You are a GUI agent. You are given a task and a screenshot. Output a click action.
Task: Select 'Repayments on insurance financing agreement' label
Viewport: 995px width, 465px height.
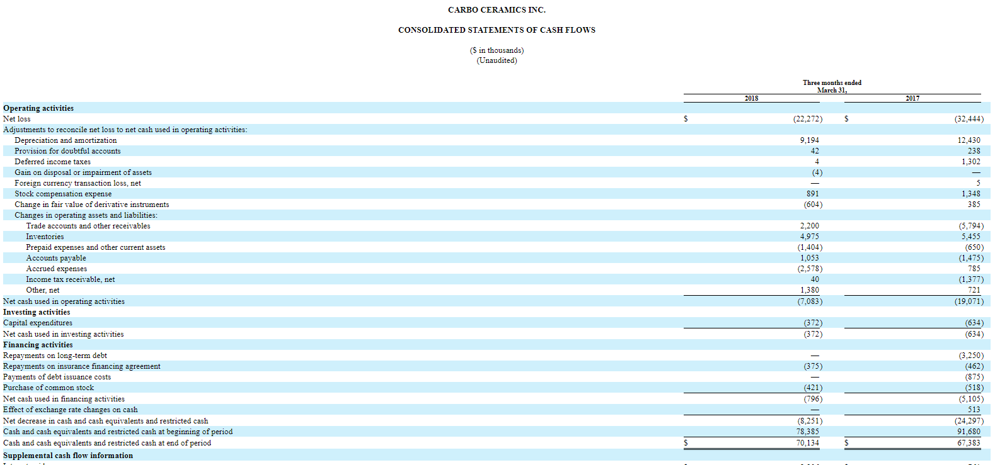82,366
